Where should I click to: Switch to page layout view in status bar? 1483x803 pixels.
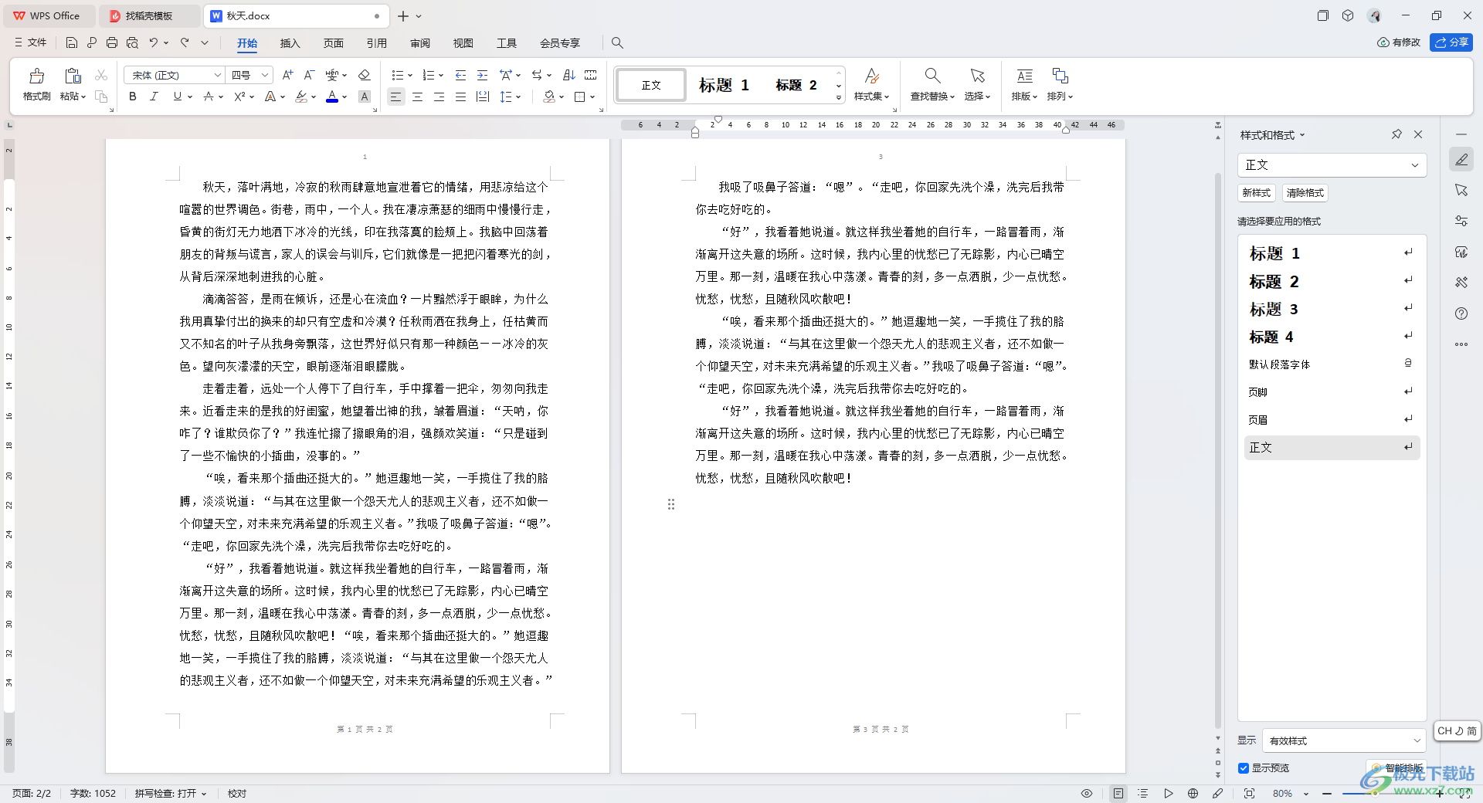tap(1118, 793)
